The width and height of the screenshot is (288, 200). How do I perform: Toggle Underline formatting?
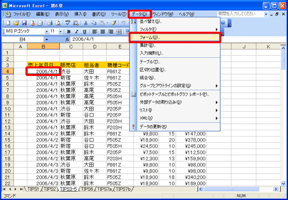coord(84,32)
